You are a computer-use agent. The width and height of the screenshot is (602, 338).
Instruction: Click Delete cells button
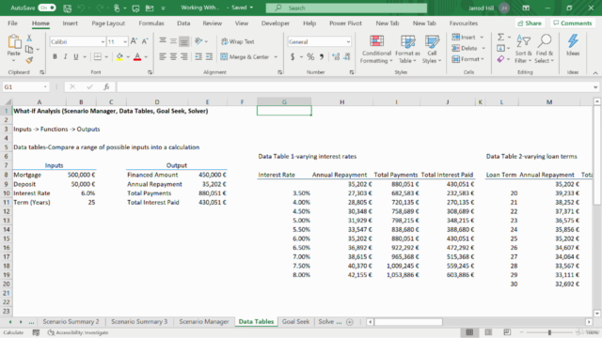tap(465, 48)
